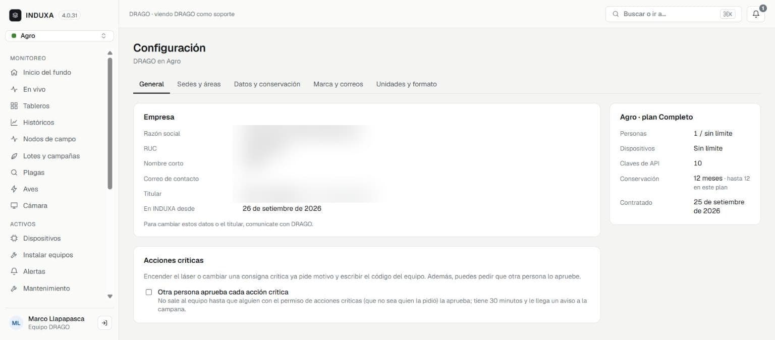
Task: Click the Claves de API value 10
Action: point(698,163)
